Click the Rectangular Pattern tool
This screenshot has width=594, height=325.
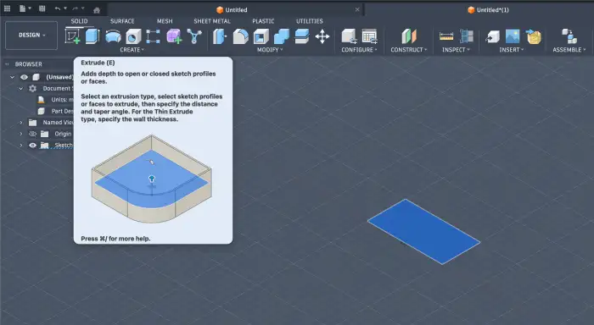(153, 36)
